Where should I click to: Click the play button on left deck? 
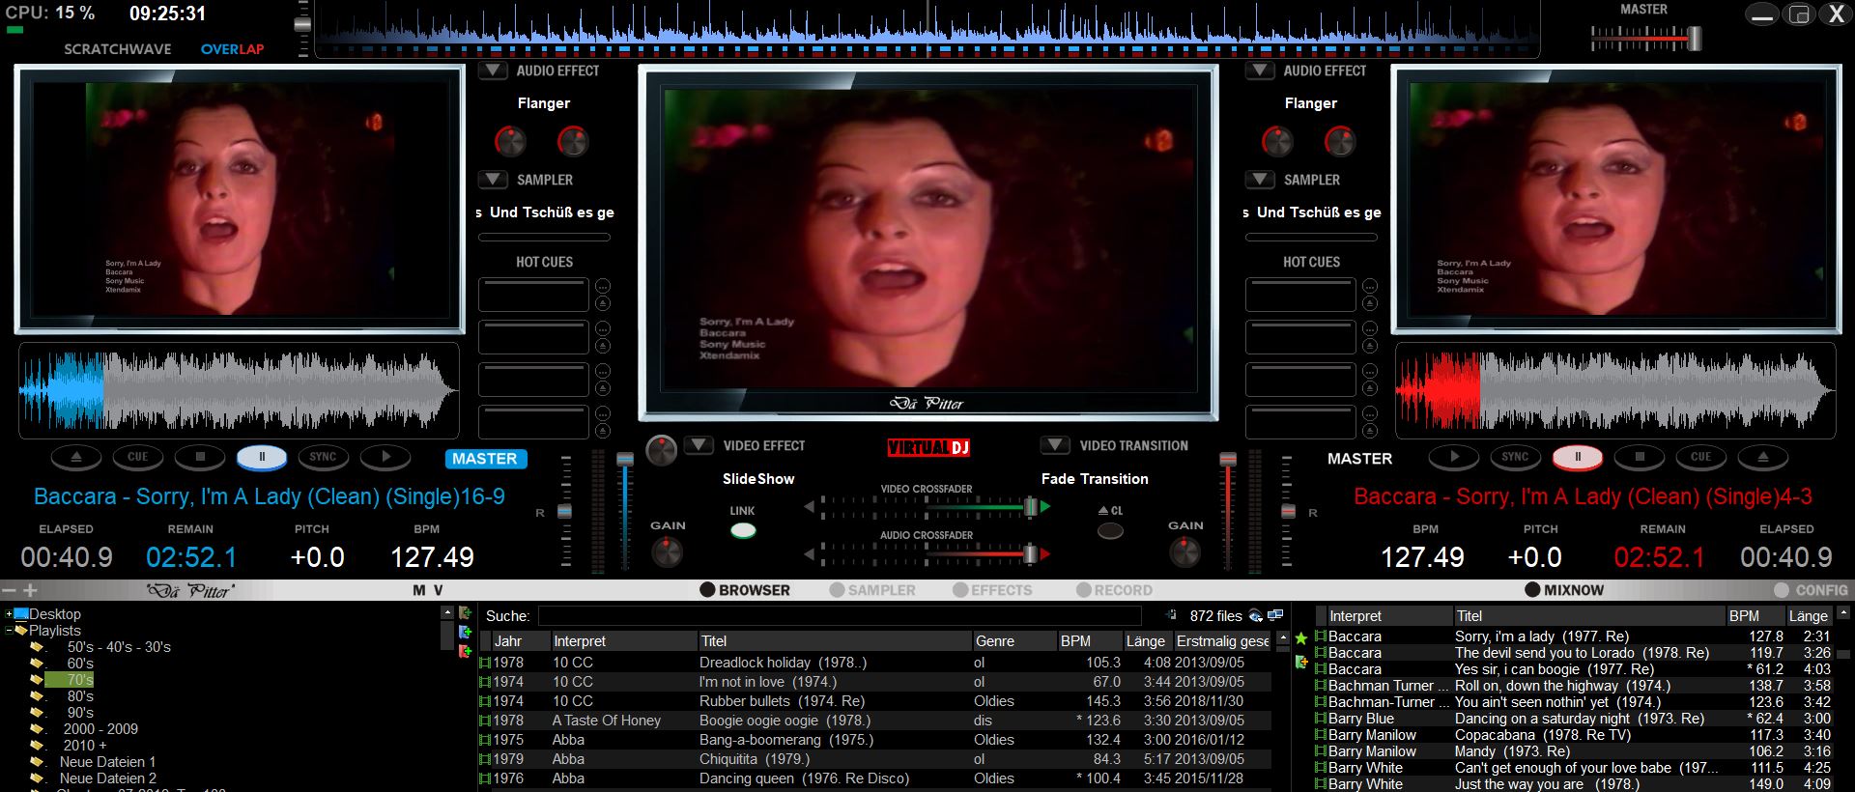(x=385, y=457)
